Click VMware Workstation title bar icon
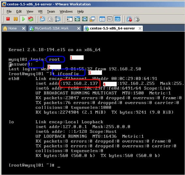 (4, 4)
